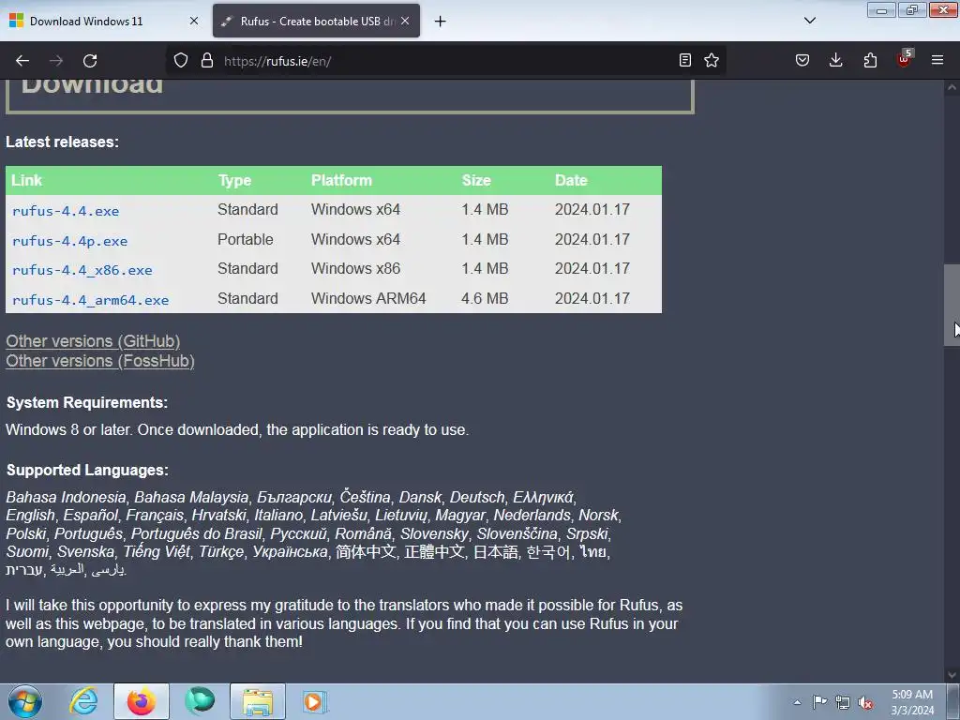Click the forward navigation arrow
Image resolution: width=960 pixels, height=720 pixels.
pos(56,61)
